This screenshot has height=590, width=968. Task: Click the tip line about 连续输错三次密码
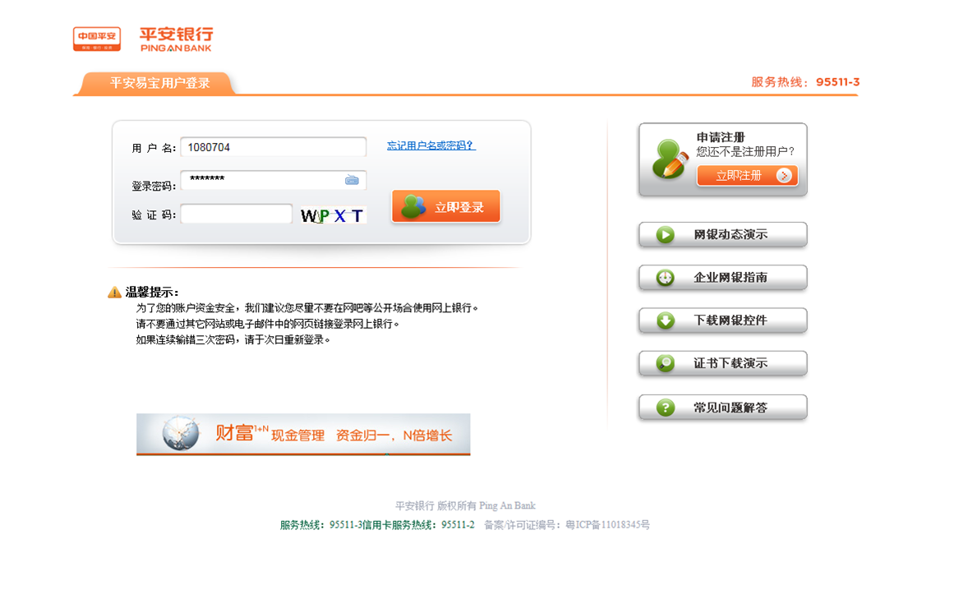tap(233, 340)
